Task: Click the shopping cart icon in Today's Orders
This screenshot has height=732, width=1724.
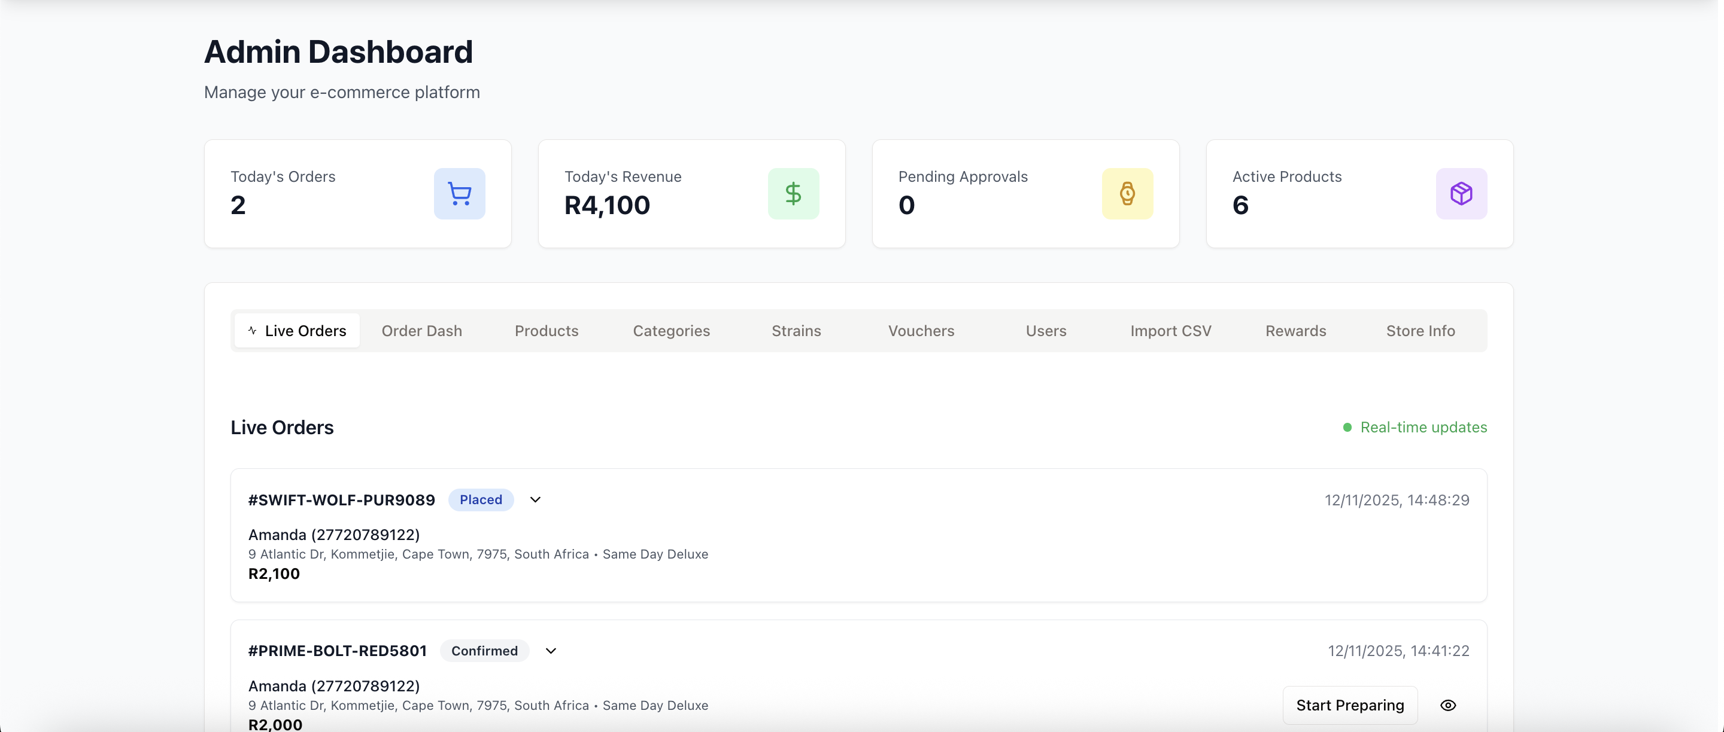Action: (x=459, y=194)
